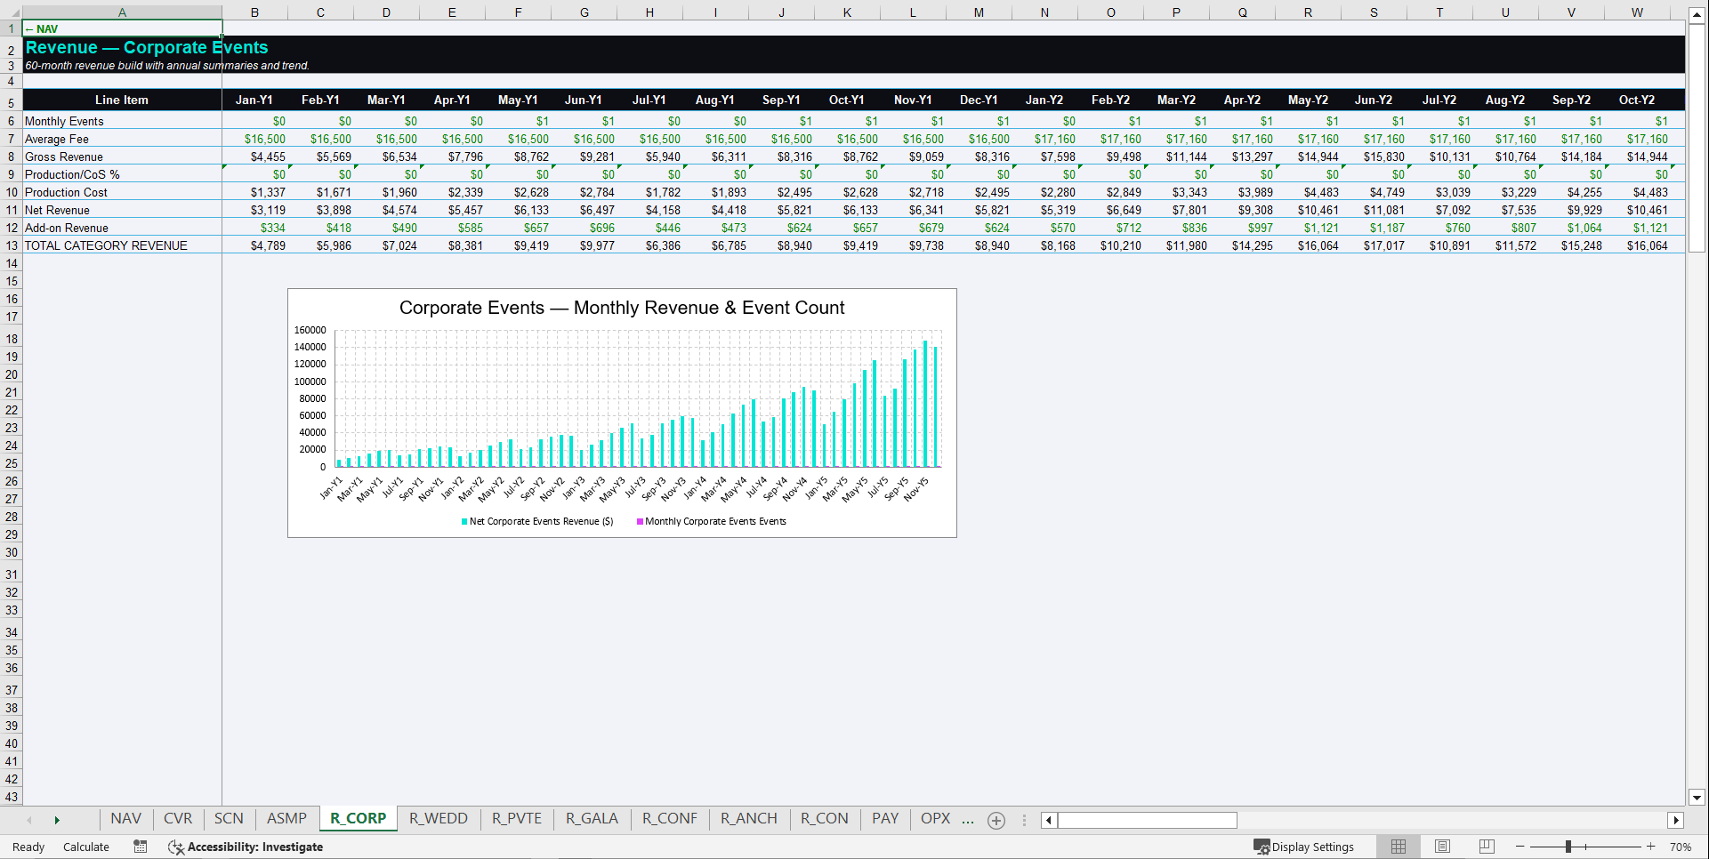This screenshot has height=859, width=1709.
Task: Open the macro recording icon in status bar
Action: [141, 847]
